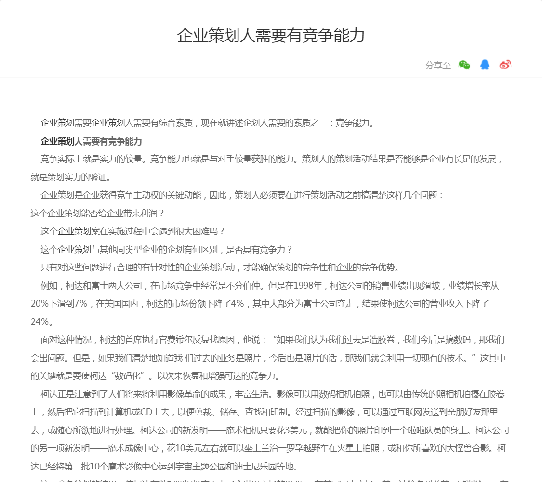Share the article to QQ
This screenshot has width=542, height=482.
[x=485, y=65]
